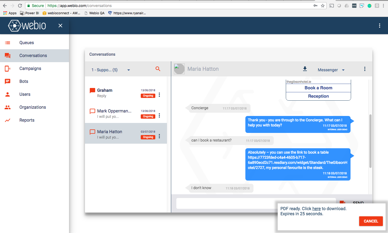Click the 'Concierge' message bubble
388x233 pixels.
(218, 108)
